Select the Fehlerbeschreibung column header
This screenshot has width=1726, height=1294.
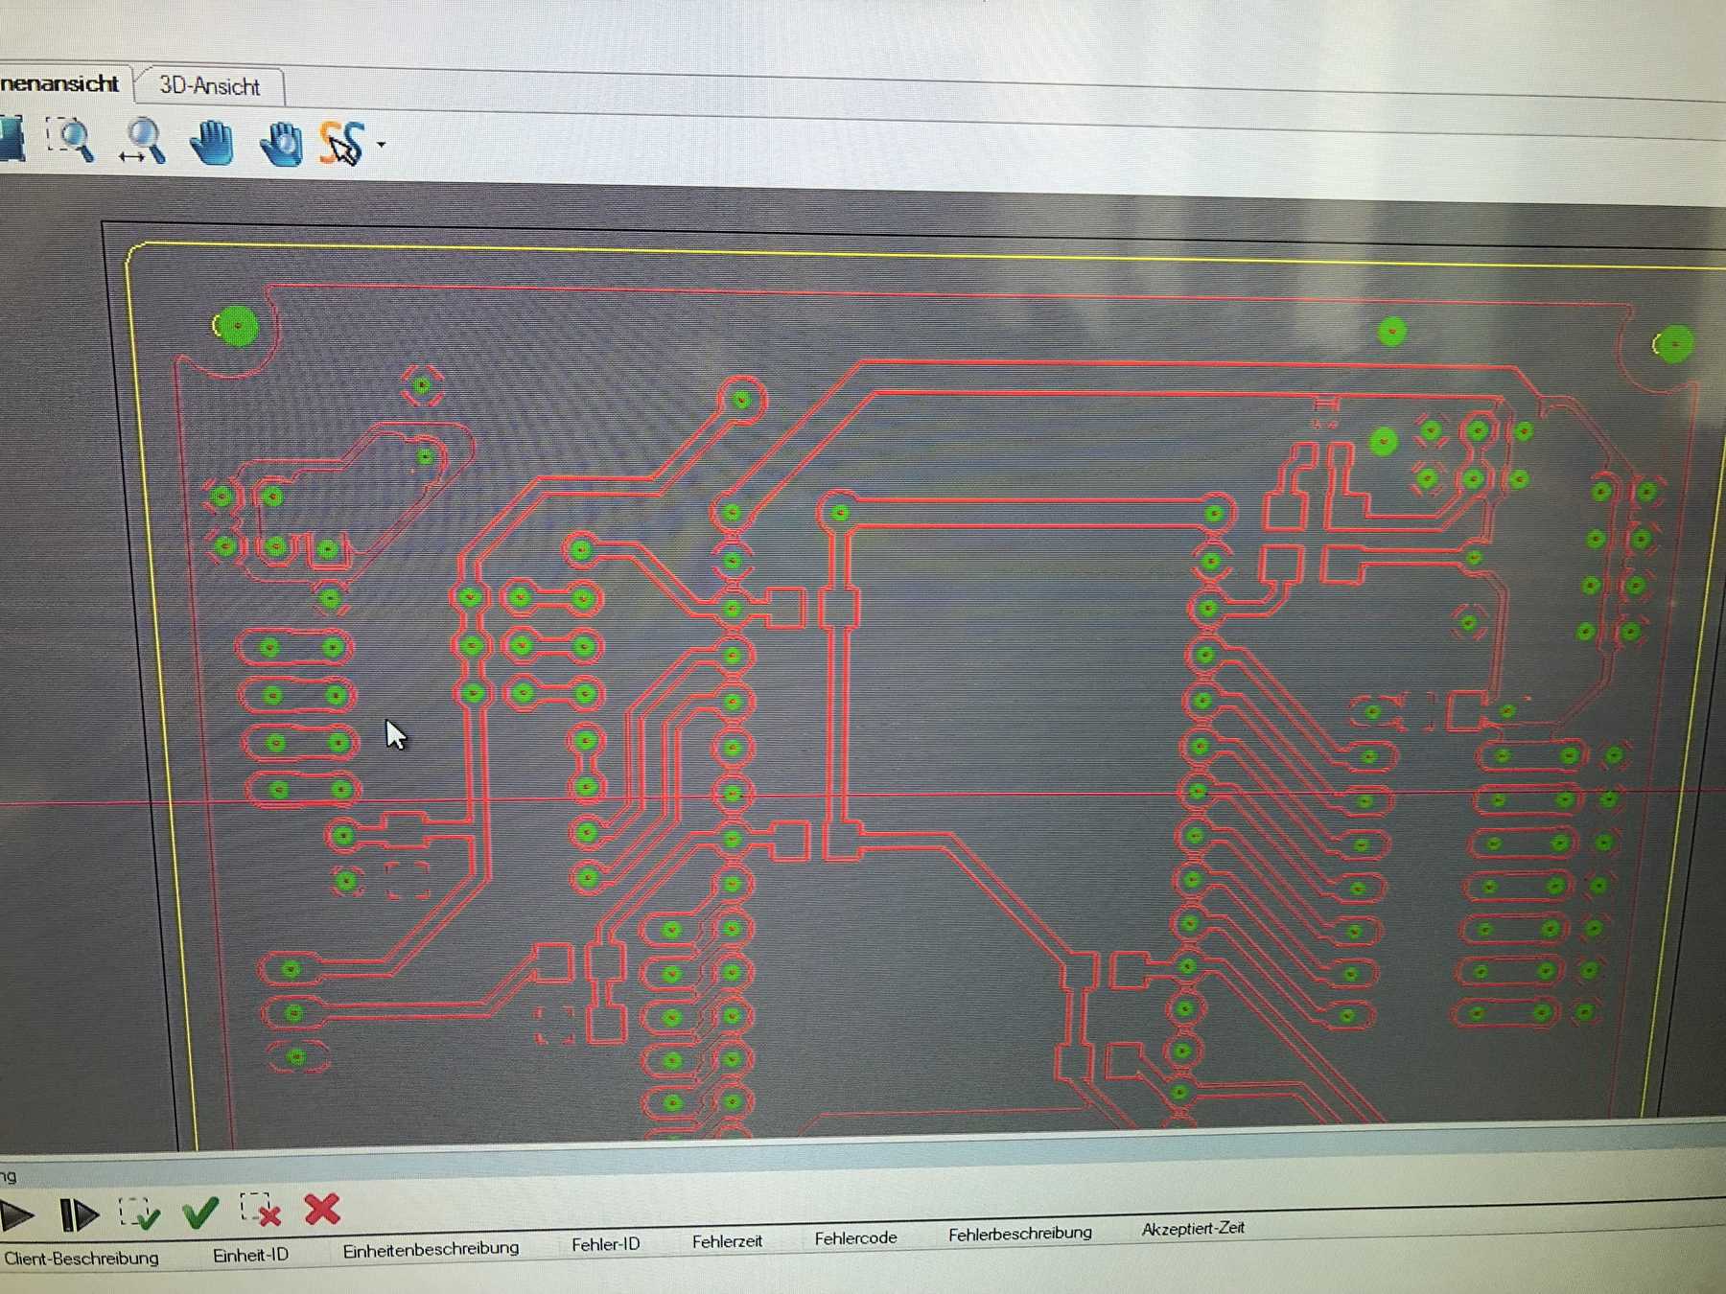[x=1019, y=1234]
